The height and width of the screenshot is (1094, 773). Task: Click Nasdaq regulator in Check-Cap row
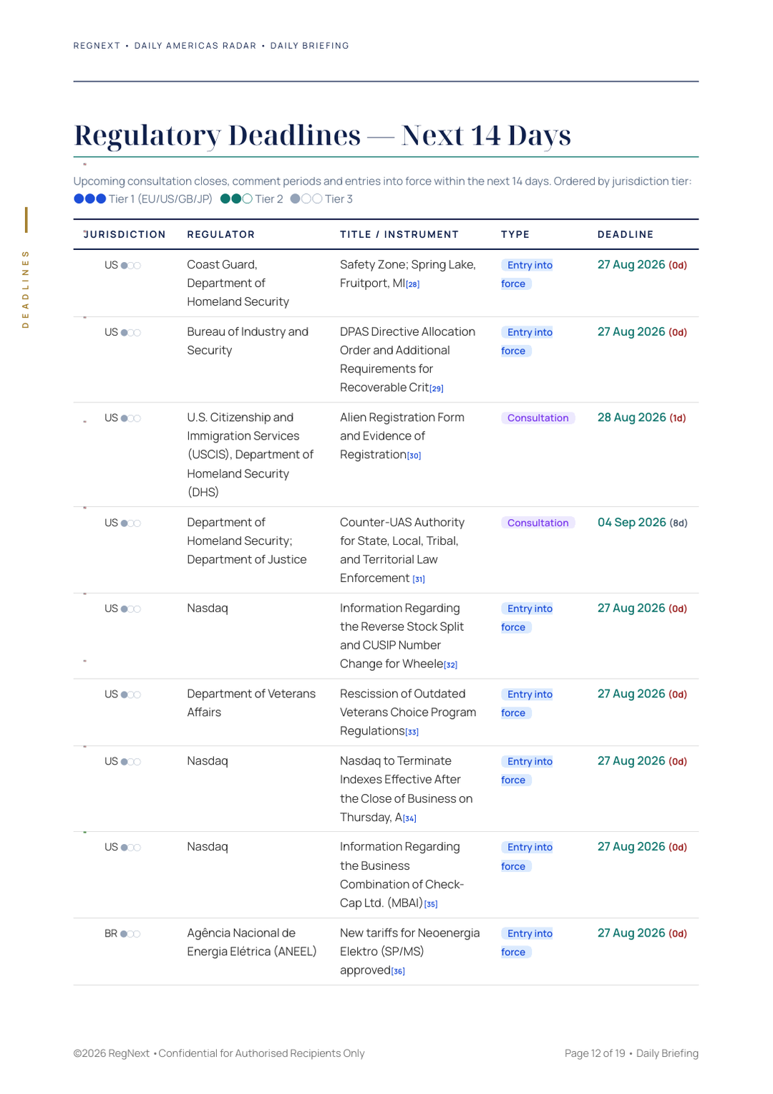pos(208,847)
